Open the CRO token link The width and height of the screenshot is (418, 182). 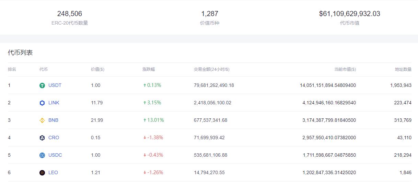click(x=54, y=138)
